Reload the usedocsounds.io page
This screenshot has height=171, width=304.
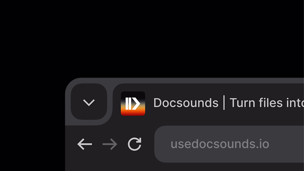(135, 144)
